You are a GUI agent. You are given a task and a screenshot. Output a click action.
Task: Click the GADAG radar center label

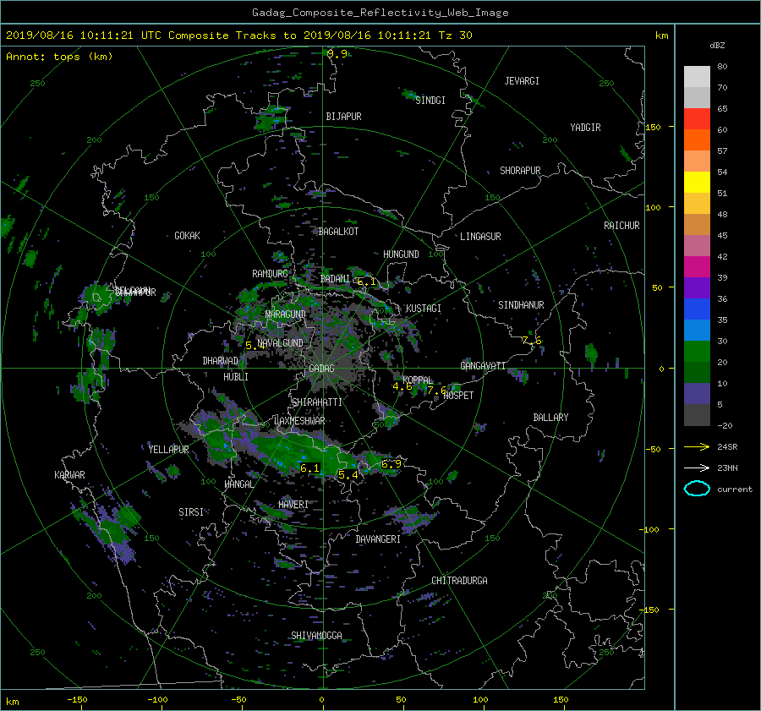coord(321,369)
